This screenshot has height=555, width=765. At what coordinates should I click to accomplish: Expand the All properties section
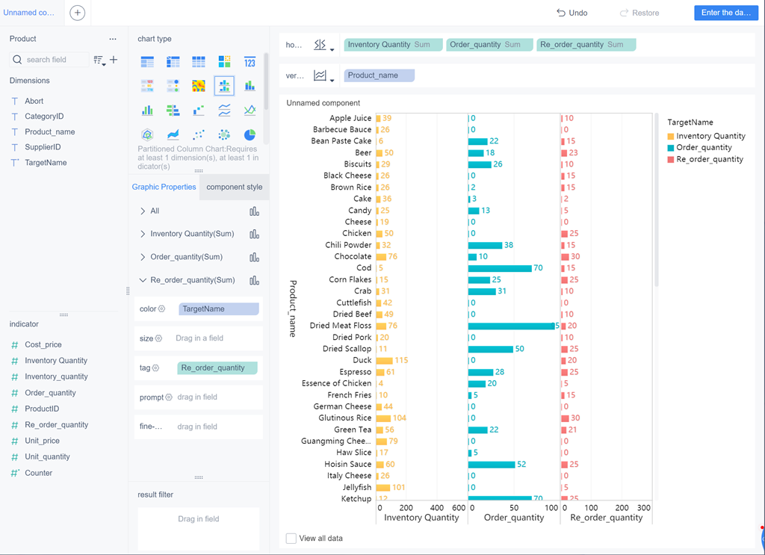click(x=143, y=211)
